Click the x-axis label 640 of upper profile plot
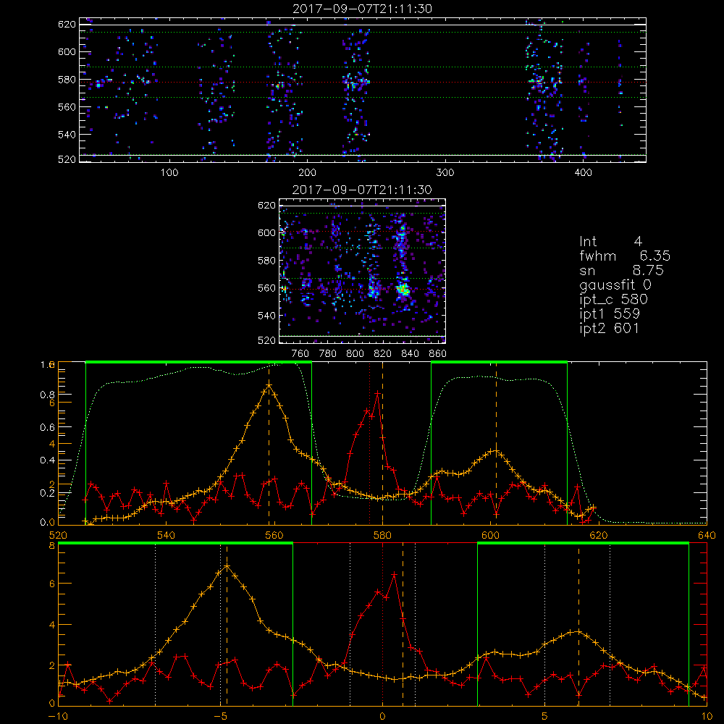Image resolution: width=724 pixels, height=724 pixels. coord(707,536)
